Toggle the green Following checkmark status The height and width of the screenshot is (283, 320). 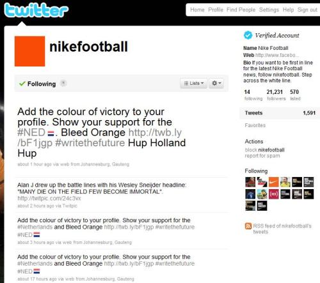pos(37,84)
